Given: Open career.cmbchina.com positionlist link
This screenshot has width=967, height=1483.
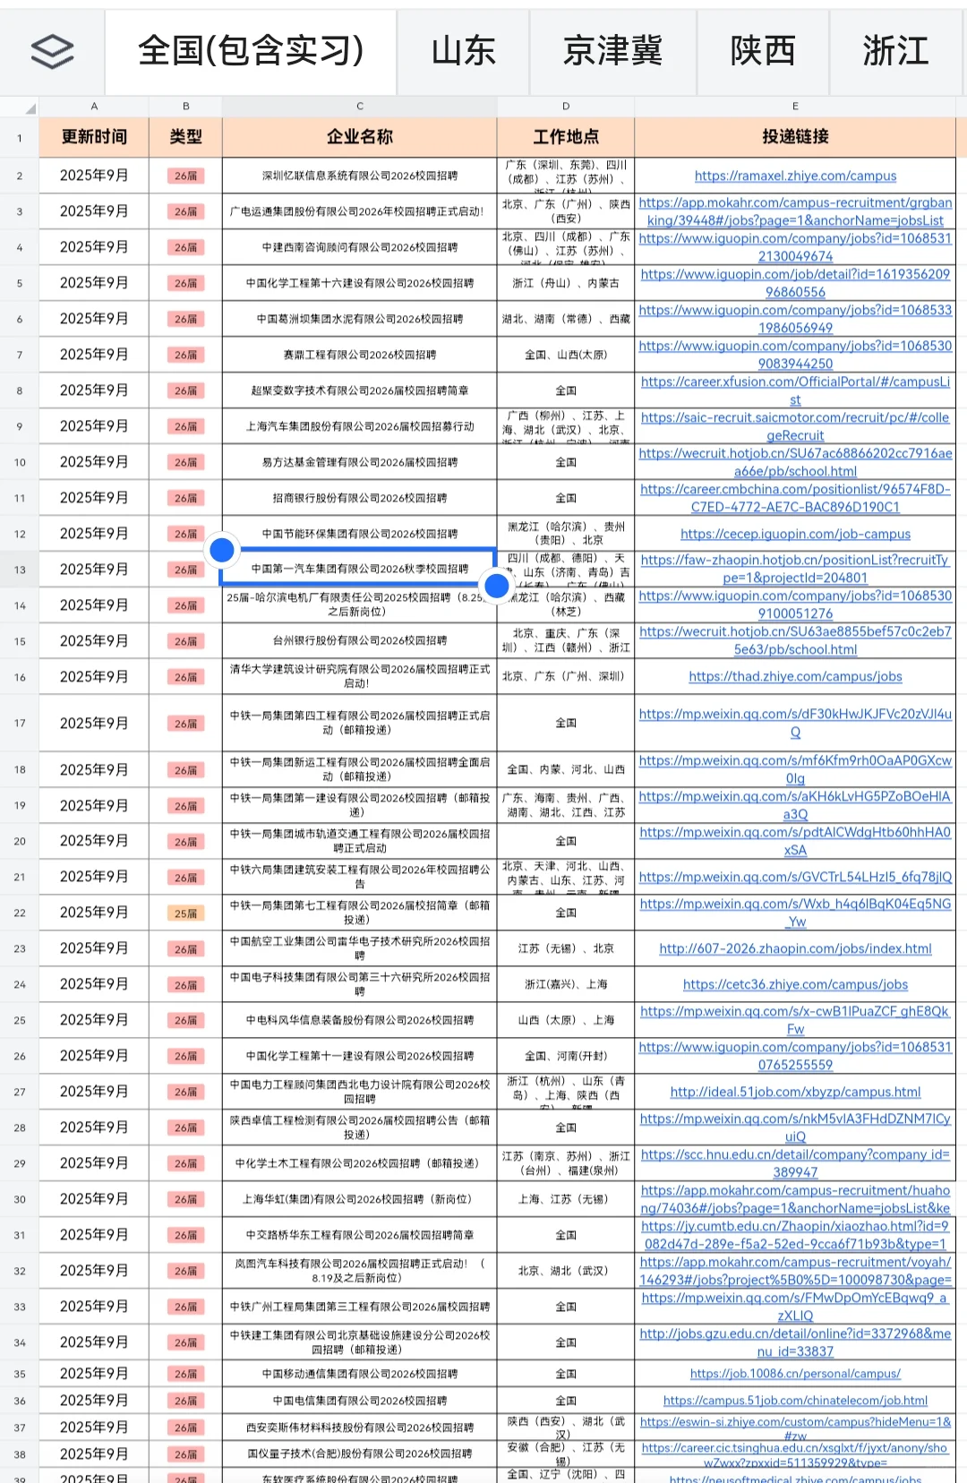Looking at the screenshot, I should click(x=795, y=498).
